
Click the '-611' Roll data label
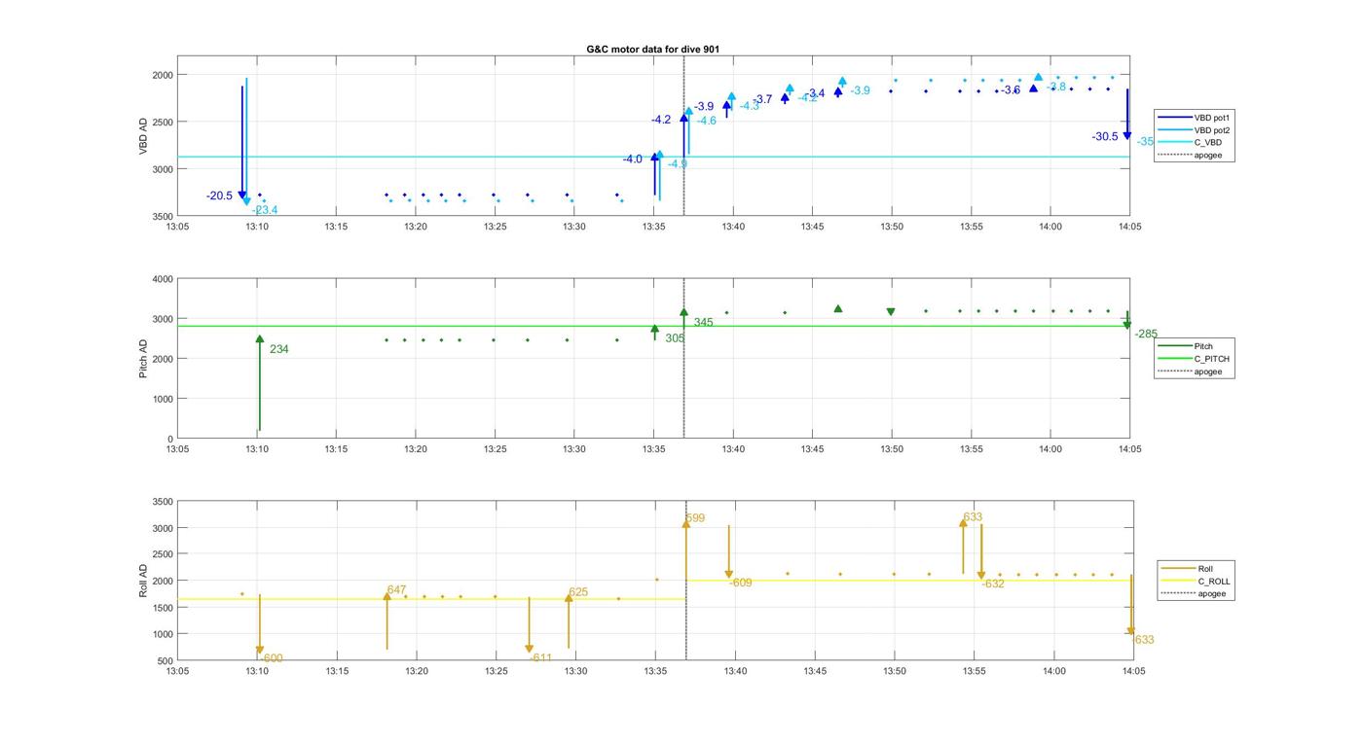point(540,658)
